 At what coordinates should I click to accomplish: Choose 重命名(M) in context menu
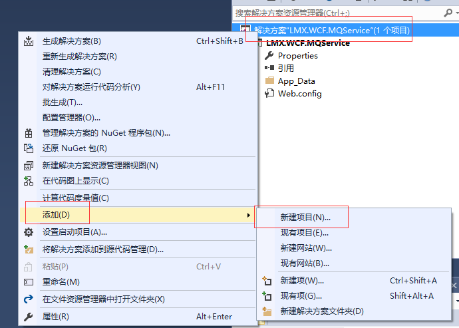[x=138, y=282]
